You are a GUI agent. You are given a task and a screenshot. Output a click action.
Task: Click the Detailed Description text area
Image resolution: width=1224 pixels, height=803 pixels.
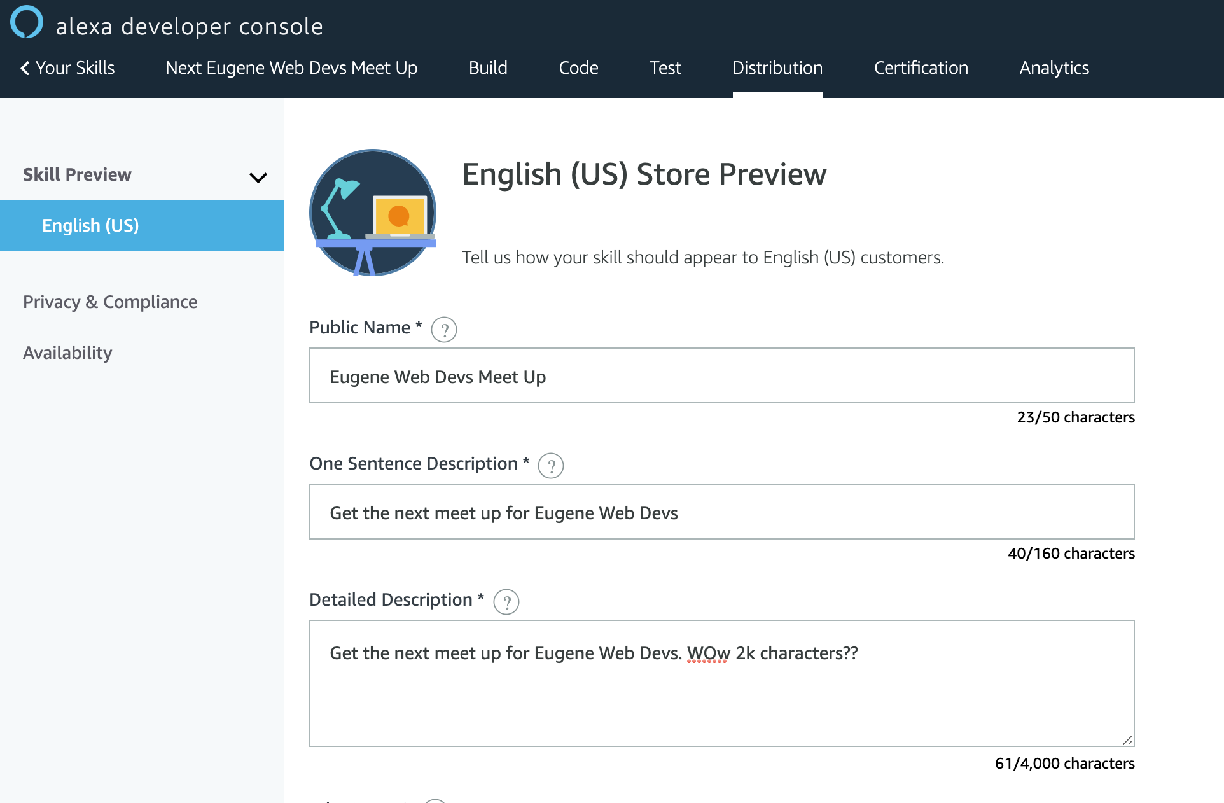click(721, 694)
